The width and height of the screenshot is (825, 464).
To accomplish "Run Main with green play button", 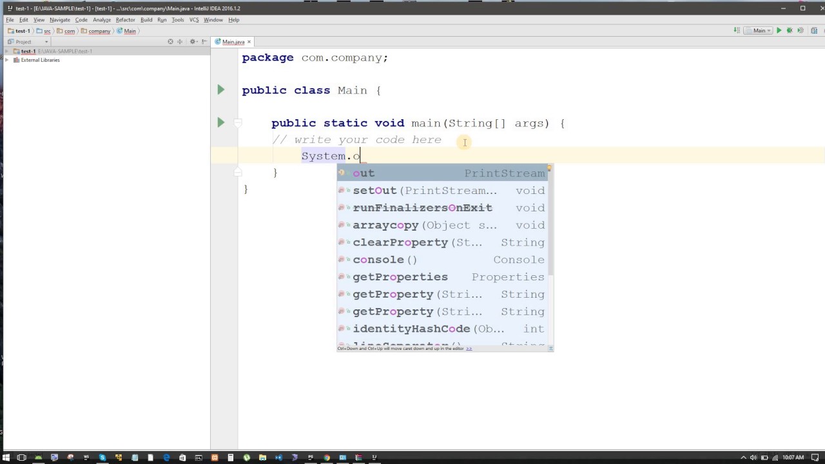I will click(779, 31).
